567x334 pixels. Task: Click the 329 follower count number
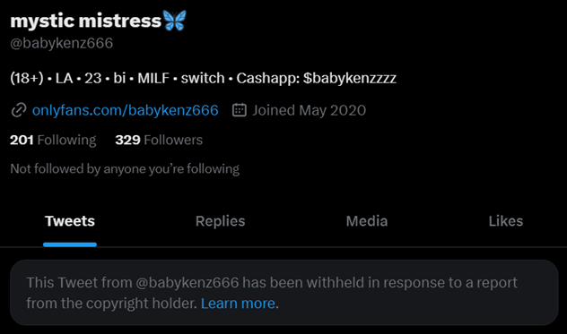pos(127,140)
